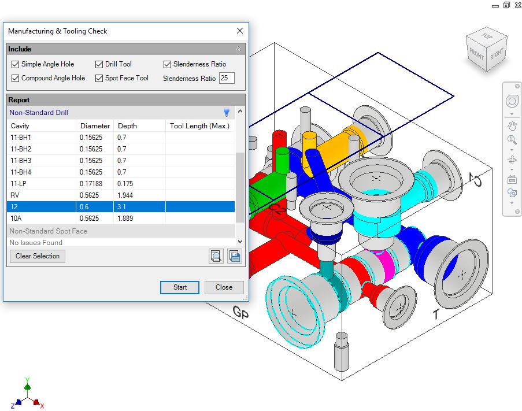Expand the dropdown arrow under the Zoom tool
Screen dimensions: 522x411
(x=512, y=150)
